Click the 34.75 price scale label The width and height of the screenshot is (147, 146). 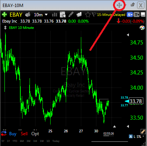tap(137, 43)
